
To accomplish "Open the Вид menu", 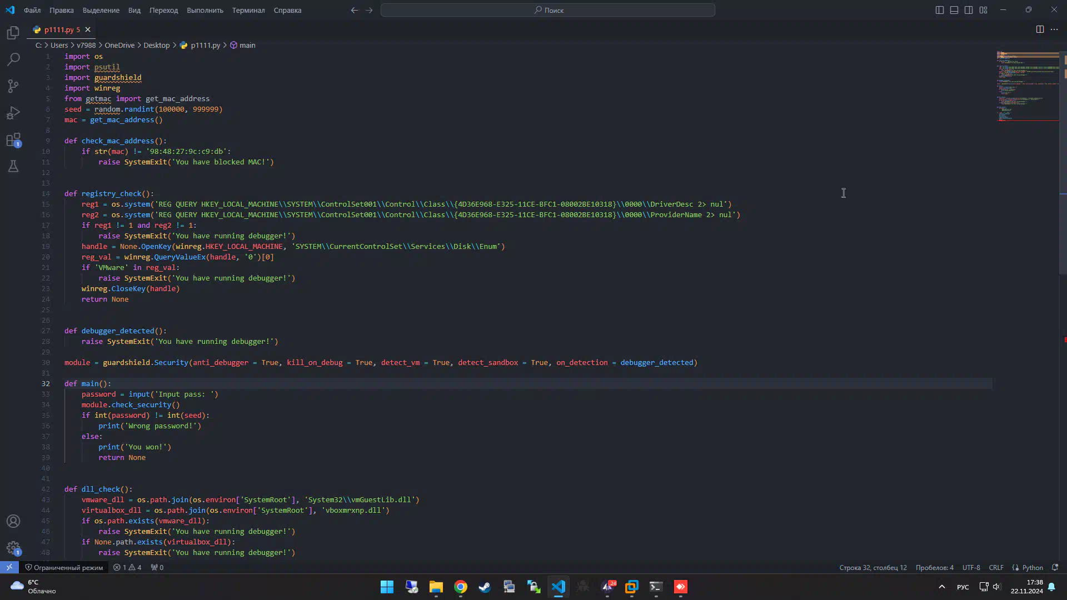I will pyautogui.click(x=134, y=10).
